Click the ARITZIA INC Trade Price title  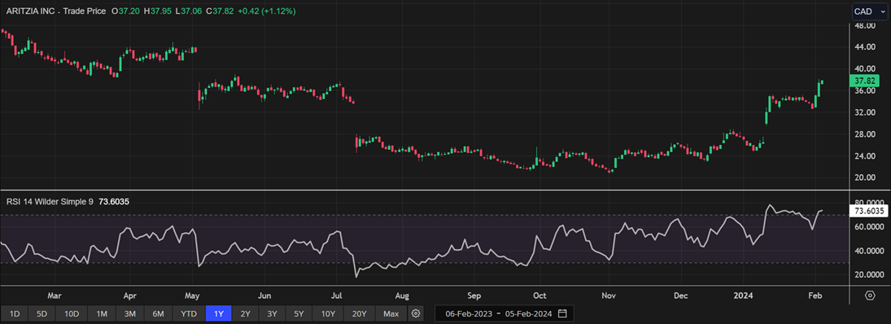55,11
